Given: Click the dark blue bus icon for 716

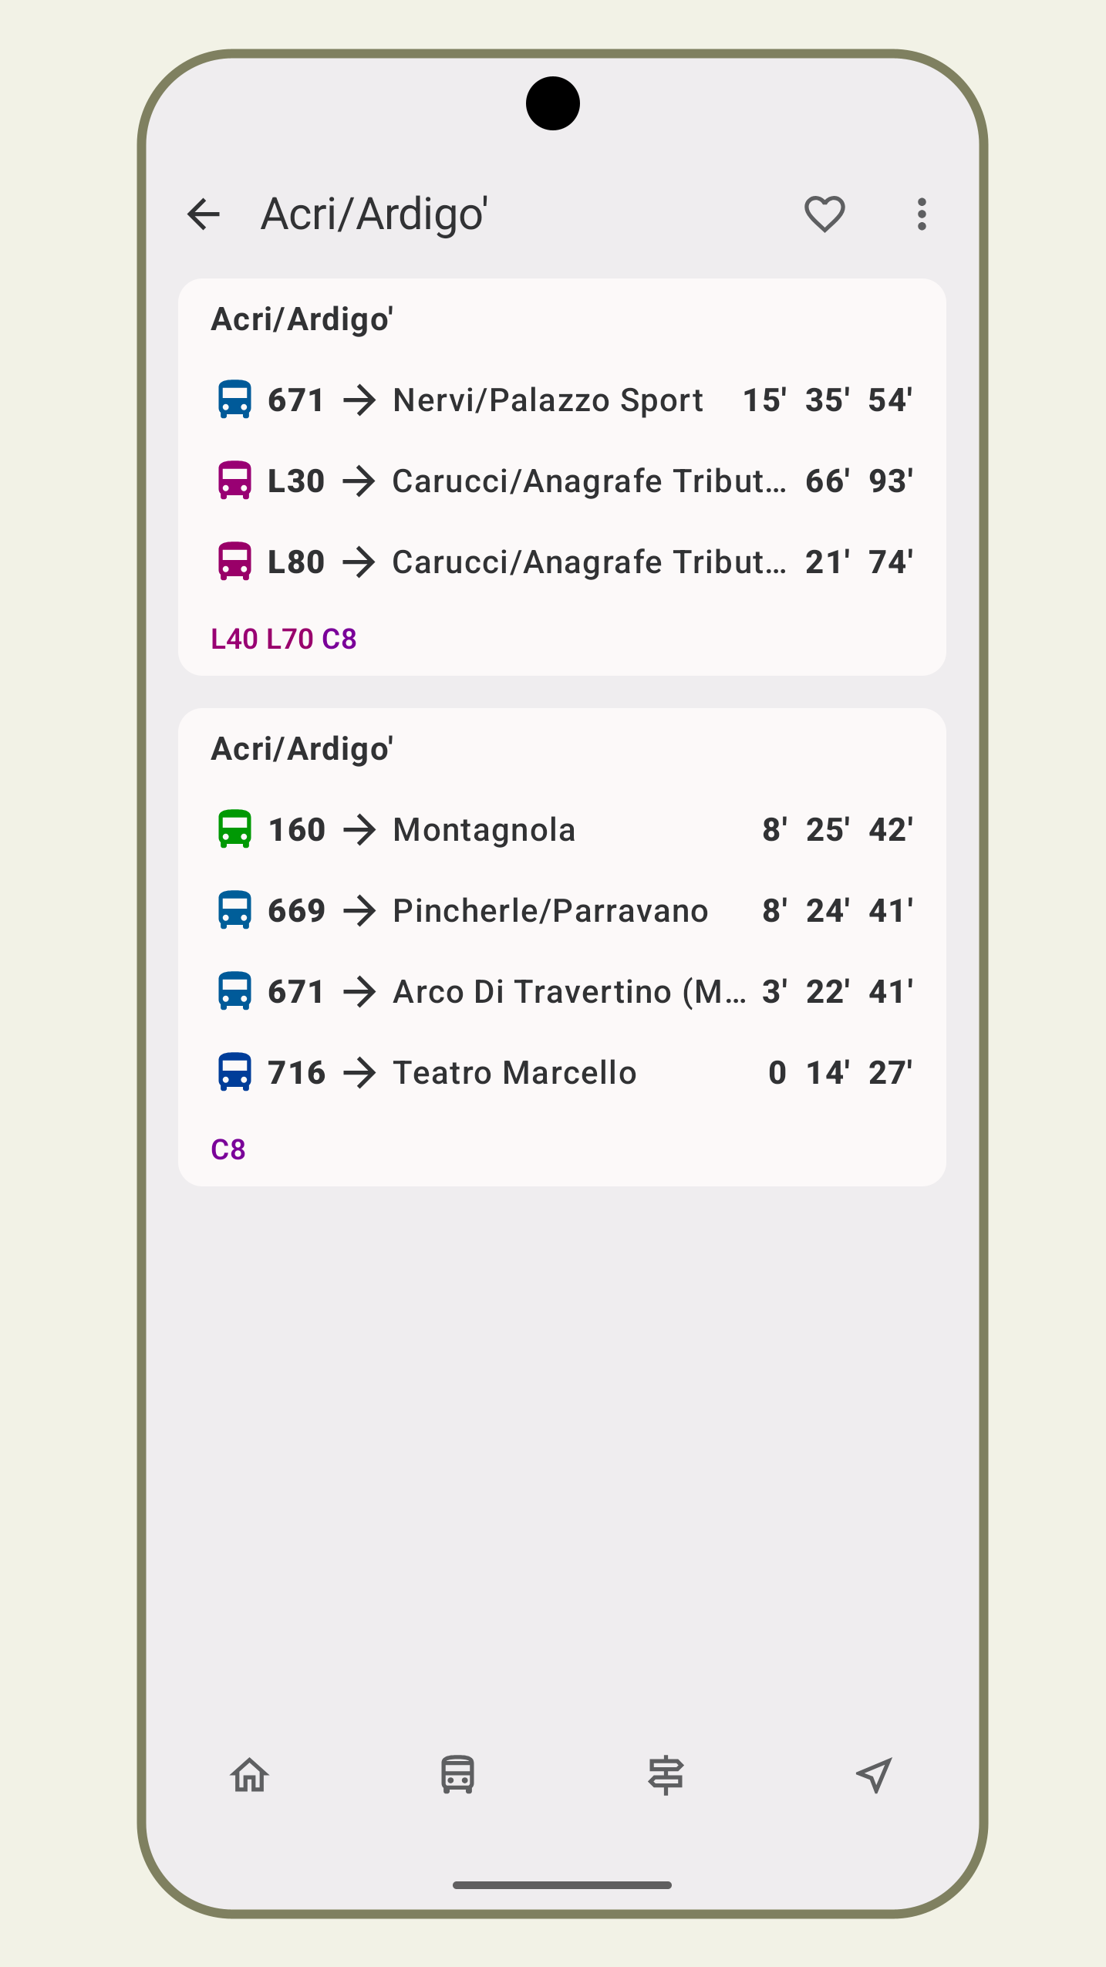Looking at the screenshot, I should [x=234, y=1072].
